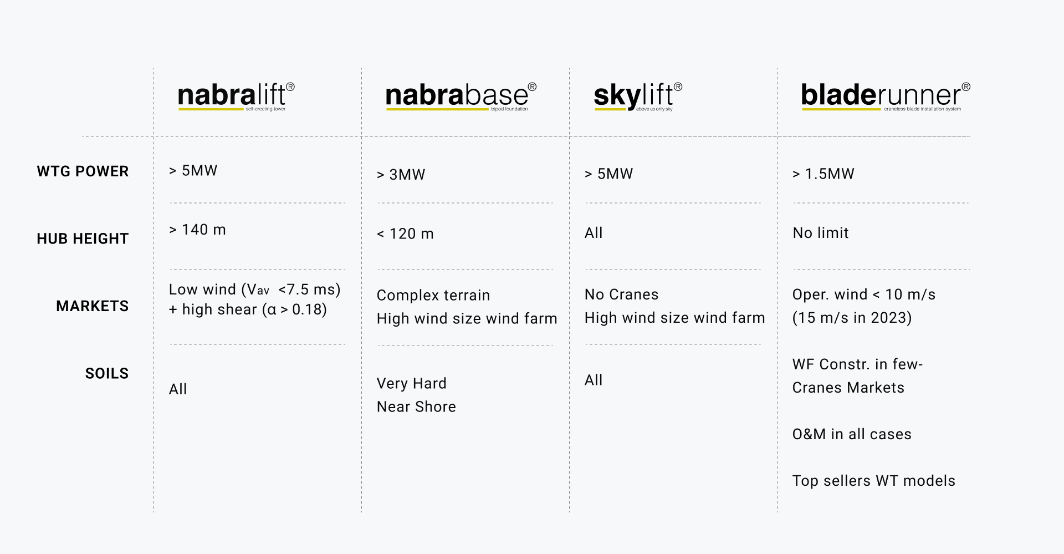
Task: Click the SOILS row label
Action: coord(106,373)
